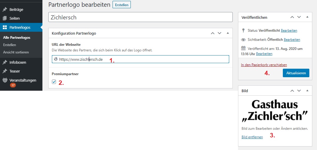The image size is (317, 150).
Task: Click the Teaser pin icon
Action: tap(5, 71)
